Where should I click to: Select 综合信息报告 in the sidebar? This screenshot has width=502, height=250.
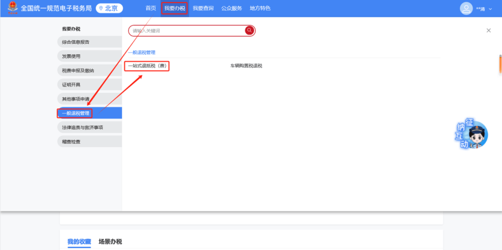point(76,42)
